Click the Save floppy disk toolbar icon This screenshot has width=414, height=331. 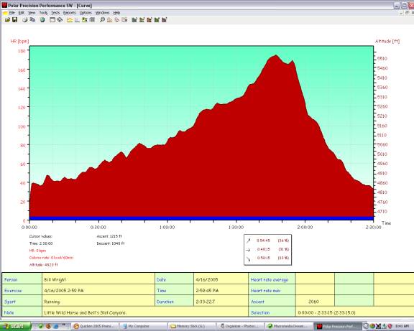tap(15, 20)
